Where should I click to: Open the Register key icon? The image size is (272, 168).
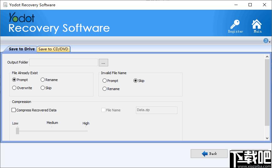click(x=235, y=26)
